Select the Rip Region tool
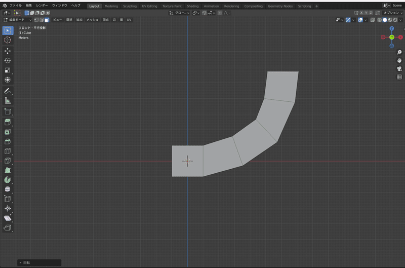Image resolution: width=405 pixels, height=268 pixels. 8,227
